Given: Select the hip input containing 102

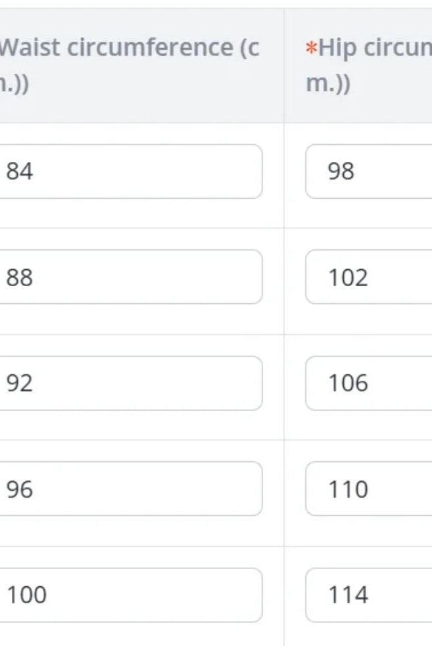Looking at the screenshot, I should click(370, 277).
